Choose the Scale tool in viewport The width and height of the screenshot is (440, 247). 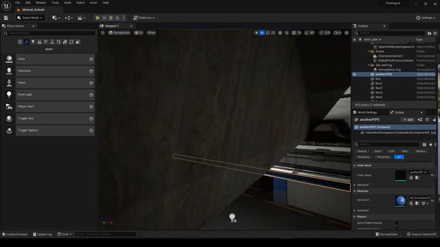[273, 33]
